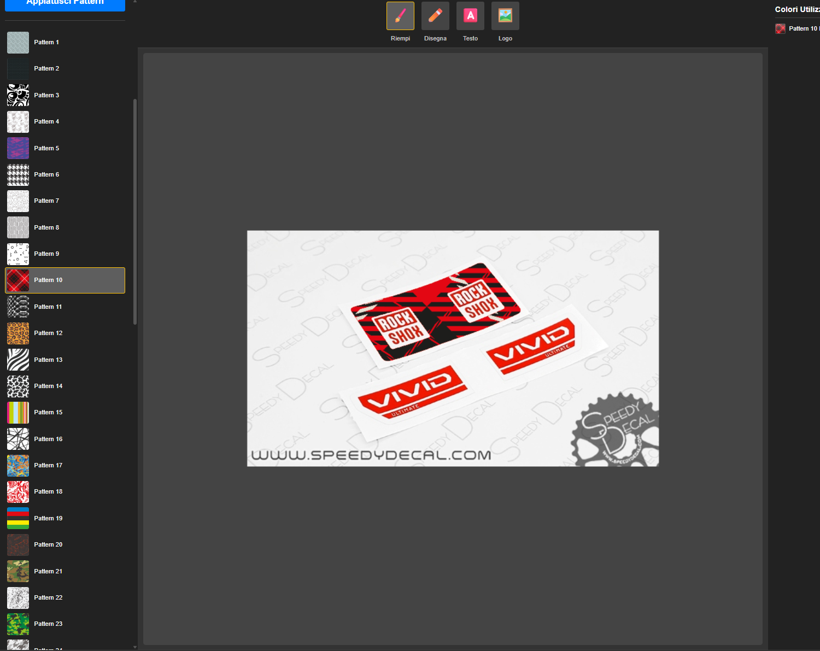Select the Riempi fill tool
This screenshot has height=651, width=820.
[x=400, y=16]
